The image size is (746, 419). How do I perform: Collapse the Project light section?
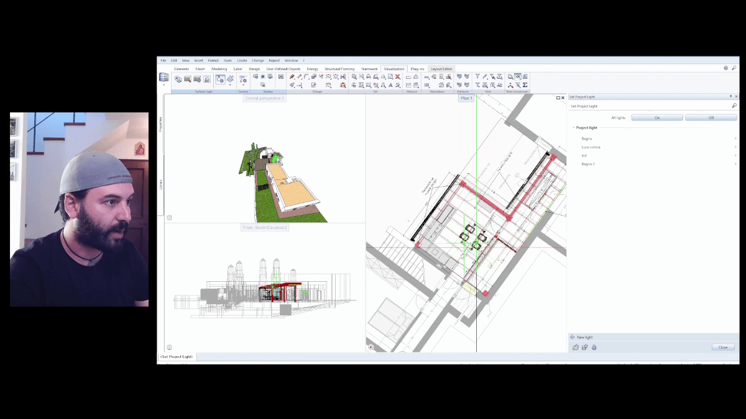573,128
